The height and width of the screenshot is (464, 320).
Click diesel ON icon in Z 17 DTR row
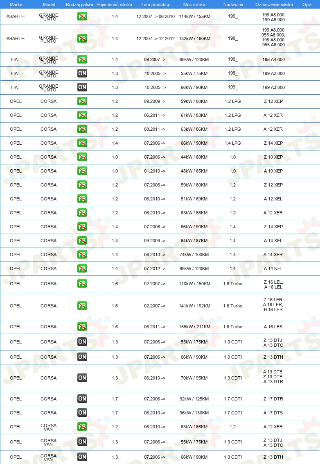tap(82, 398)
